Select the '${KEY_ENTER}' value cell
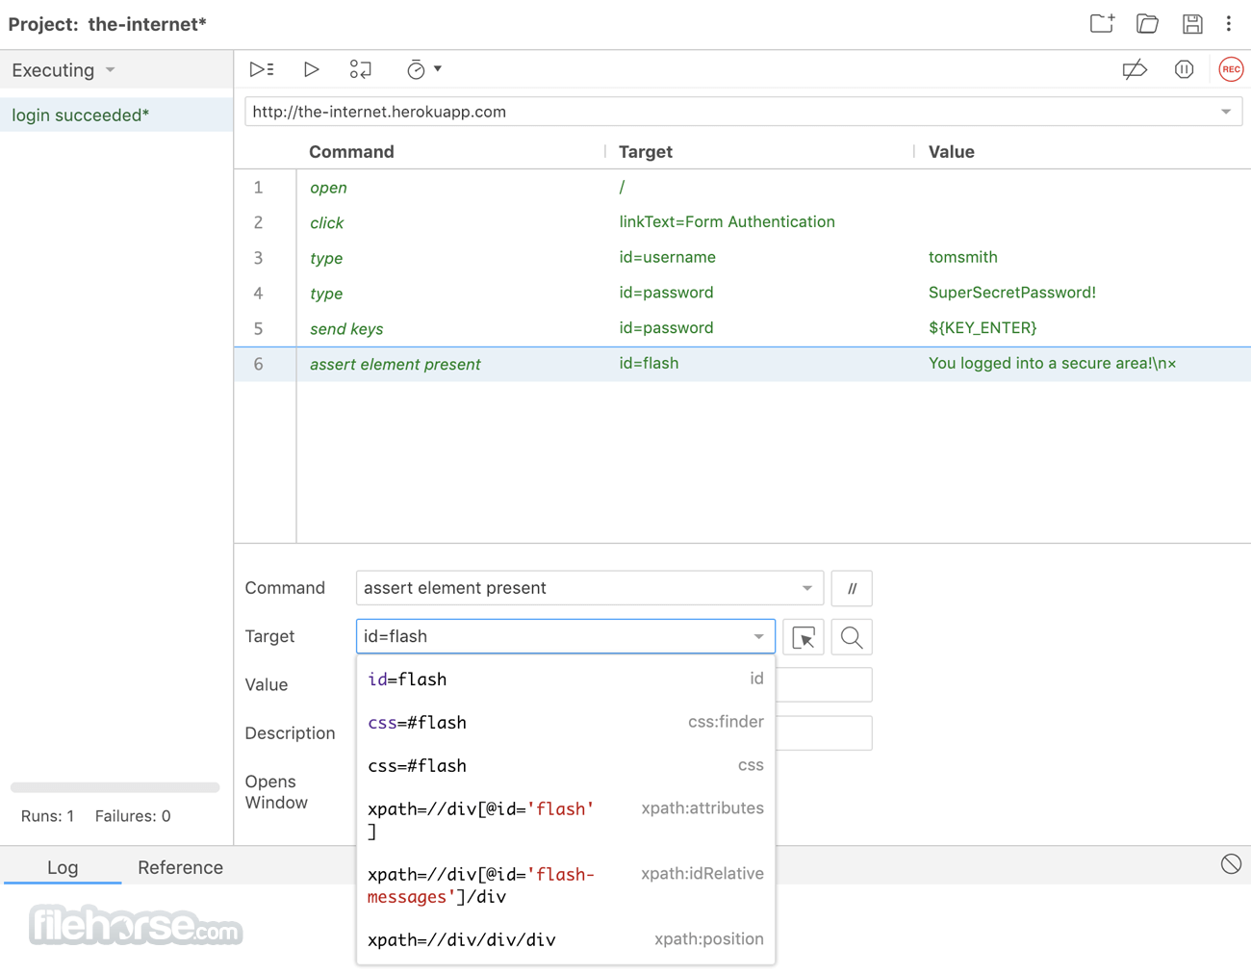The width and height of the screenshot is (1251, 974). pyautogui.click(x=983, y=328)
